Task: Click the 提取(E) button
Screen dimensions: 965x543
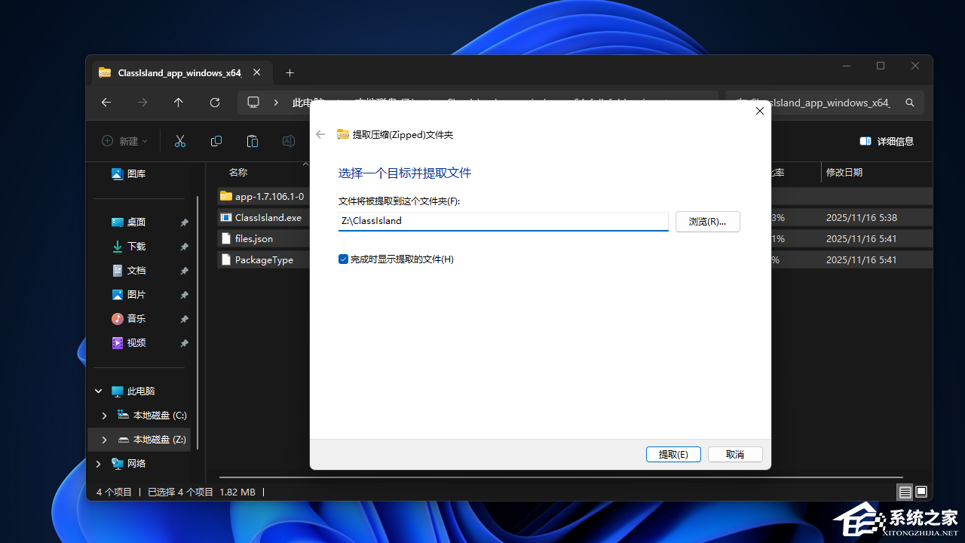Action: click(673, 454)
